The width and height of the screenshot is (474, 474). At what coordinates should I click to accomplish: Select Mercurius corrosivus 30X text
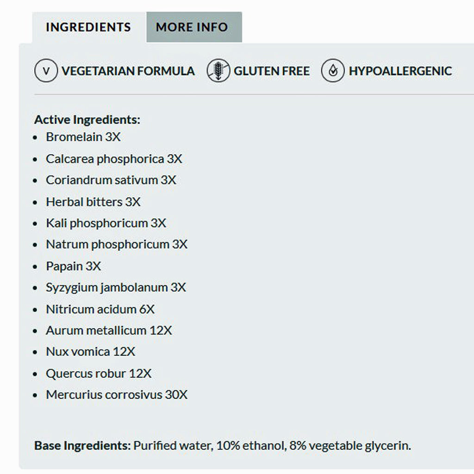pyautogui.click(x=116, y=395)
